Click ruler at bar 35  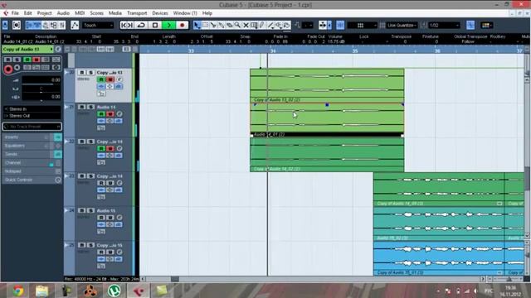pyautogui.click(x=355, y=50)
